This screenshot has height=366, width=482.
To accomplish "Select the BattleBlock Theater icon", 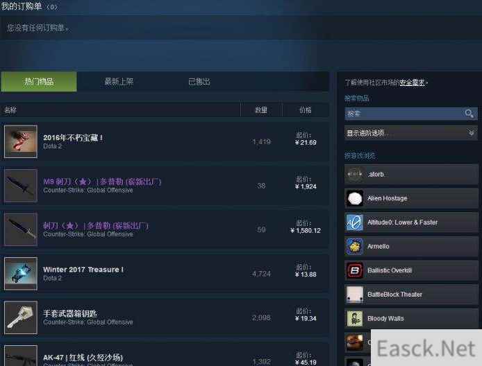I will [355, 295].
